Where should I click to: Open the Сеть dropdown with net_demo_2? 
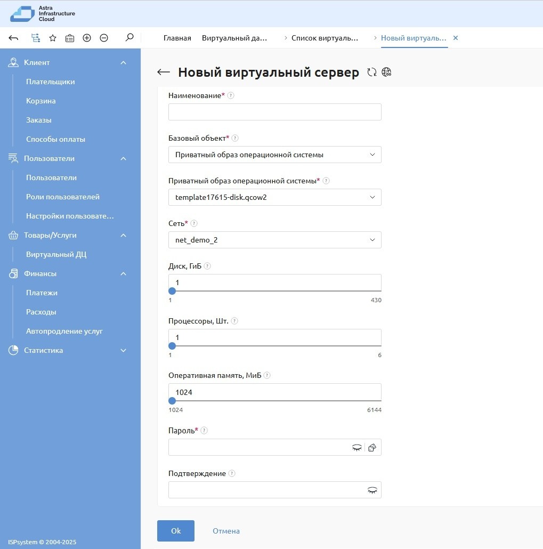click(274, 240)
